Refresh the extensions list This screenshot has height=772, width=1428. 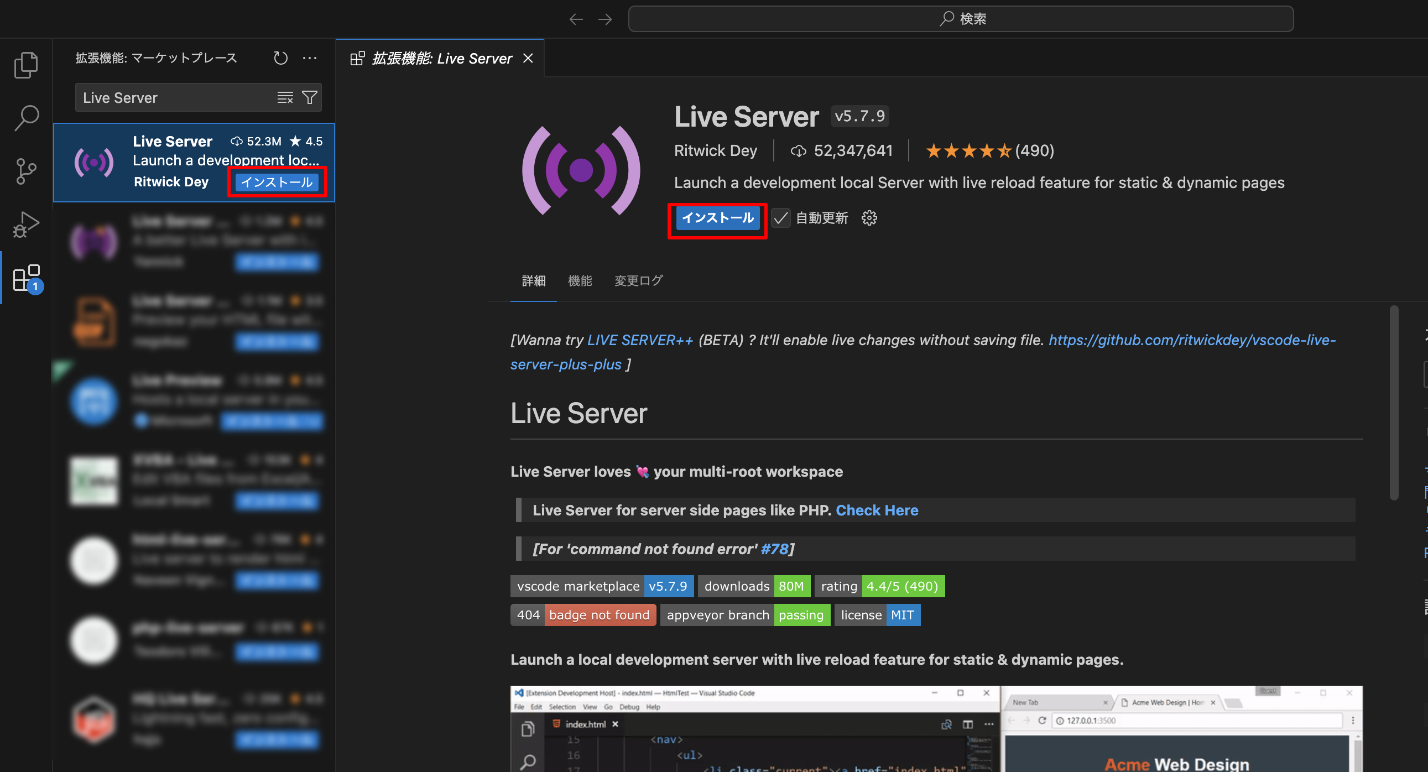point(280,58)
